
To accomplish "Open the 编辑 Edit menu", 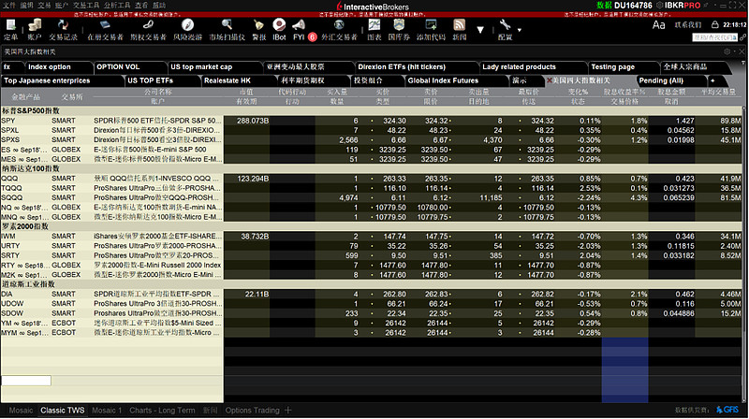I will click(27, 6).
